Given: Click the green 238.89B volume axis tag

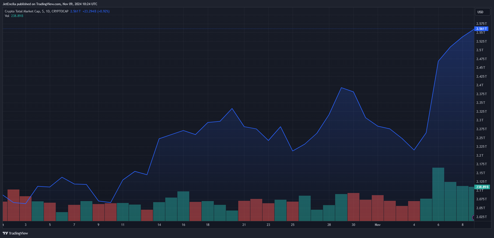Looking at the screenshot, I should tap(482, 187).
